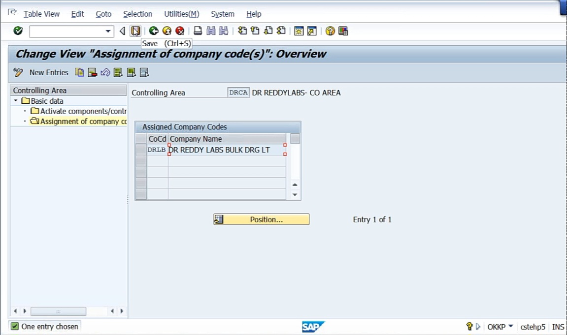Click the Find Next binoculars icon

tap(224, 31)
